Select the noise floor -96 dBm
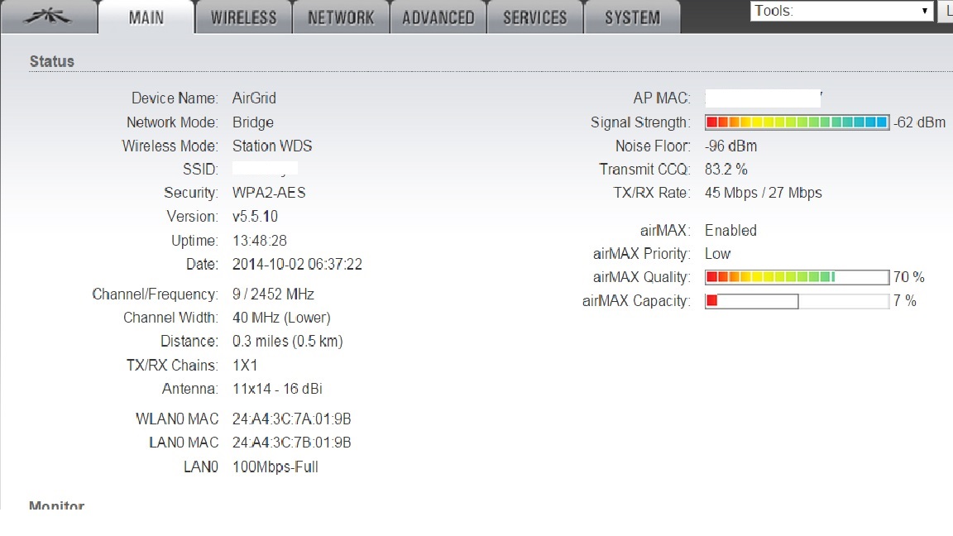The height and width of the screenshot is (536, 953). (731, 146)
